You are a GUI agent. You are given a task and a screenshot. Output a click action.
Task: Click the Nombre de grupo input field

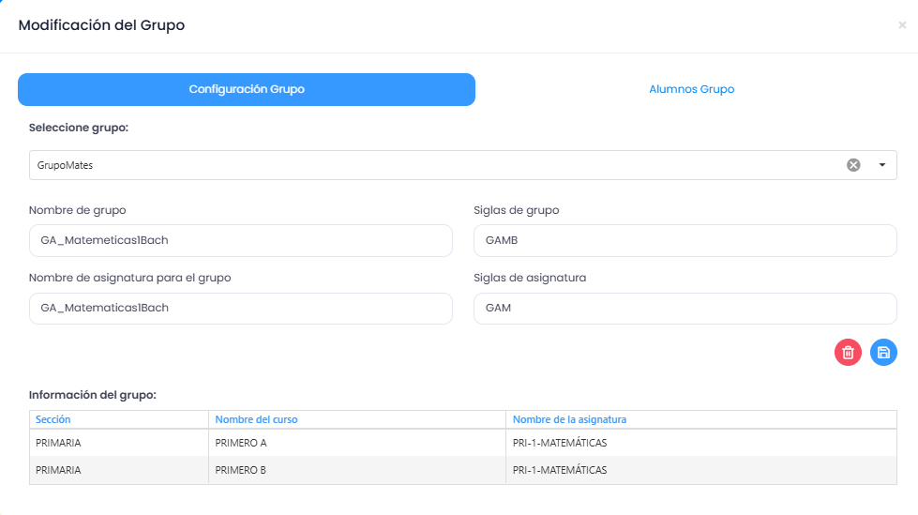241,241
